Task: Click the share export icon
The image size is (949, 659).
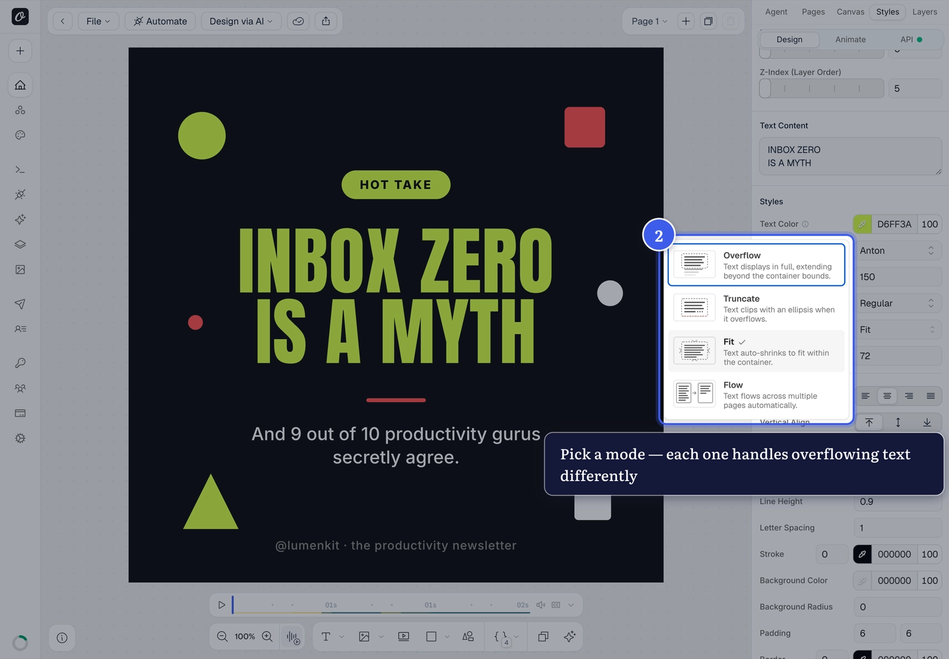Action: [326, 21]
